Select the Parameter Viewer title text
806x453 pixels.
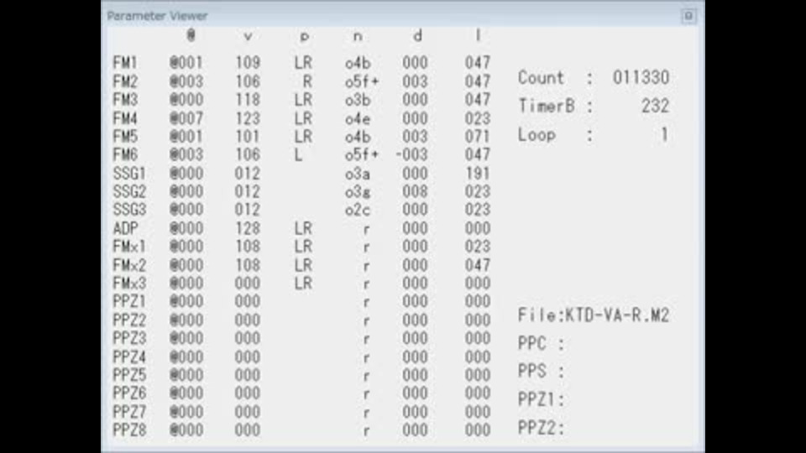pyautogui.click(x=157, y=16)
